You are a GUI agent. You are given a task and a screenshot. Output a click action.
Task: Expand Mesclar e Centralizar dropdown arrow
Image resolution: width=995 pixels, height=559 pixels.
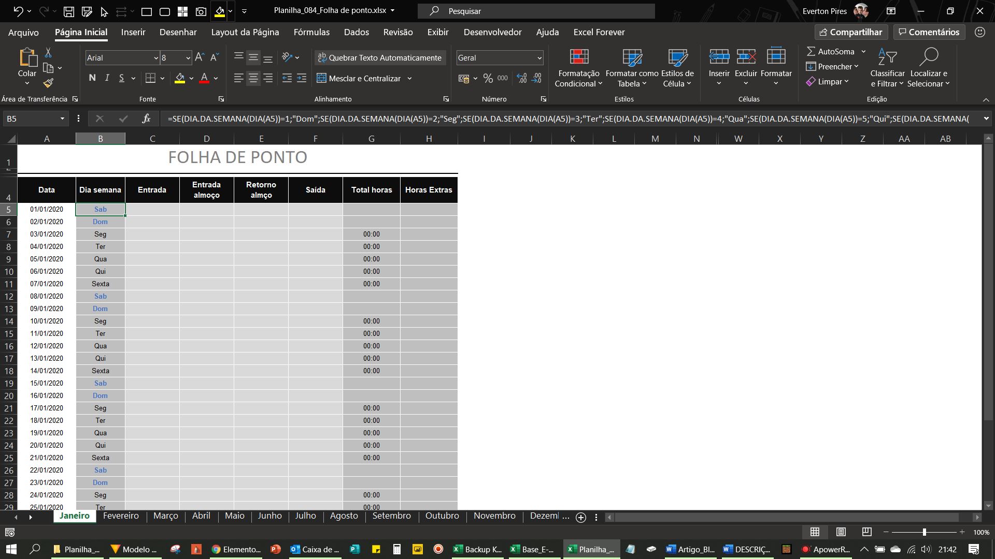click(409, 79)
